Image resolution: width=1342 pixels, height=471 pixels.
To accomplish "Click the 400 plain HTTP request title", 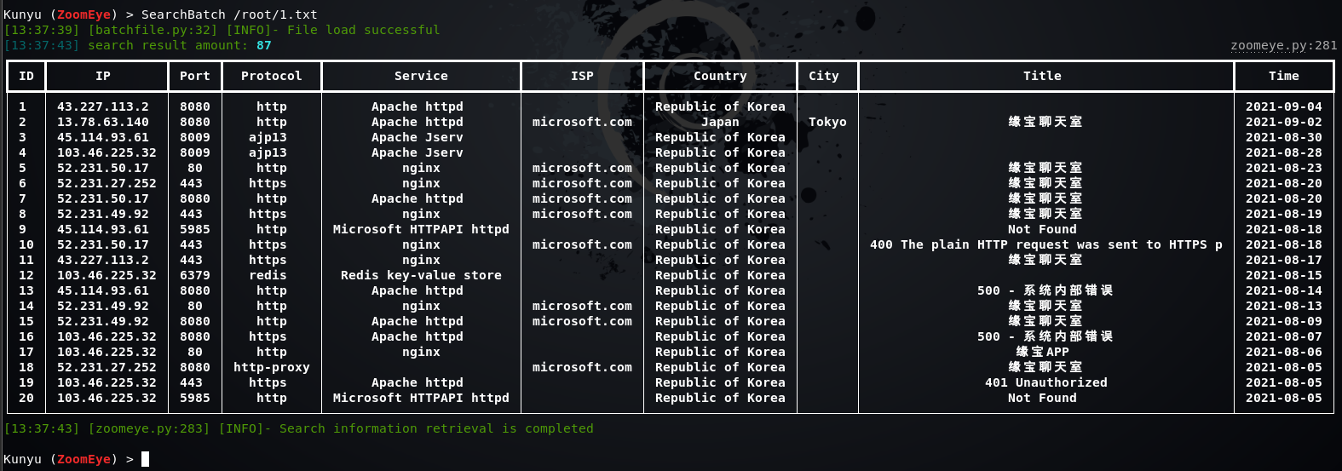I will (1046, 244).
